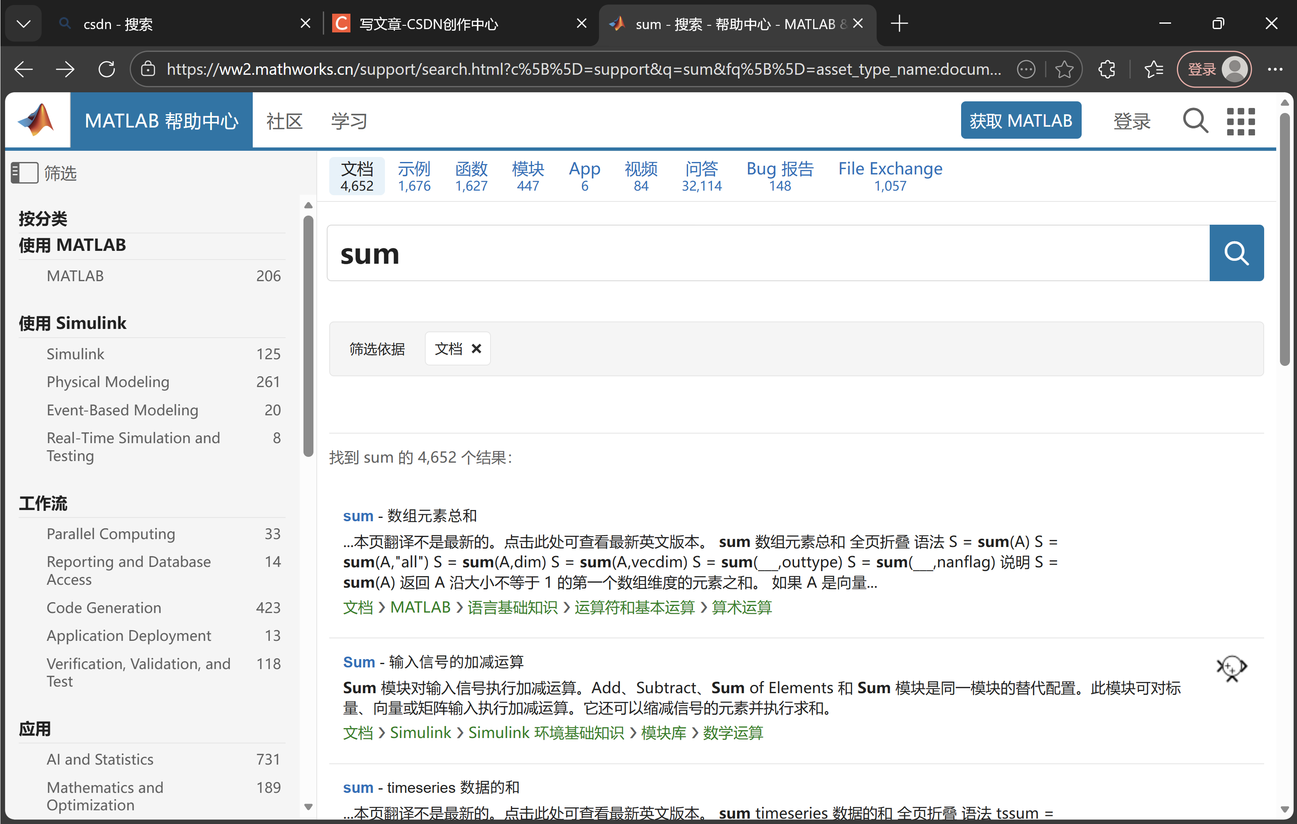This screenshot has height=824, width=1297.
Task: Add page to browser favorites star
Action: (1064, 69)
